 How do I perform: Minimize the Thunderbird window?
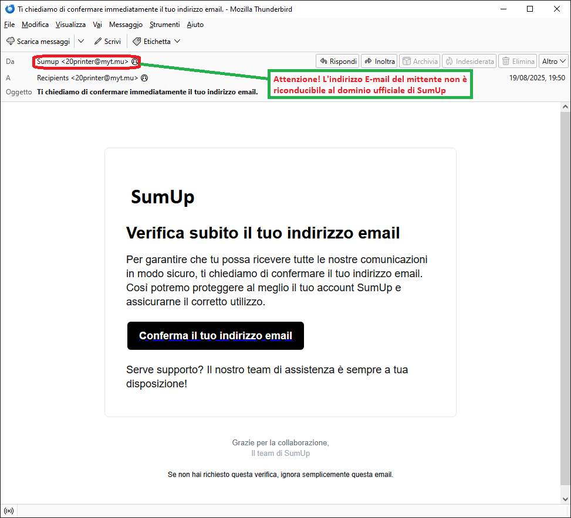504,9
